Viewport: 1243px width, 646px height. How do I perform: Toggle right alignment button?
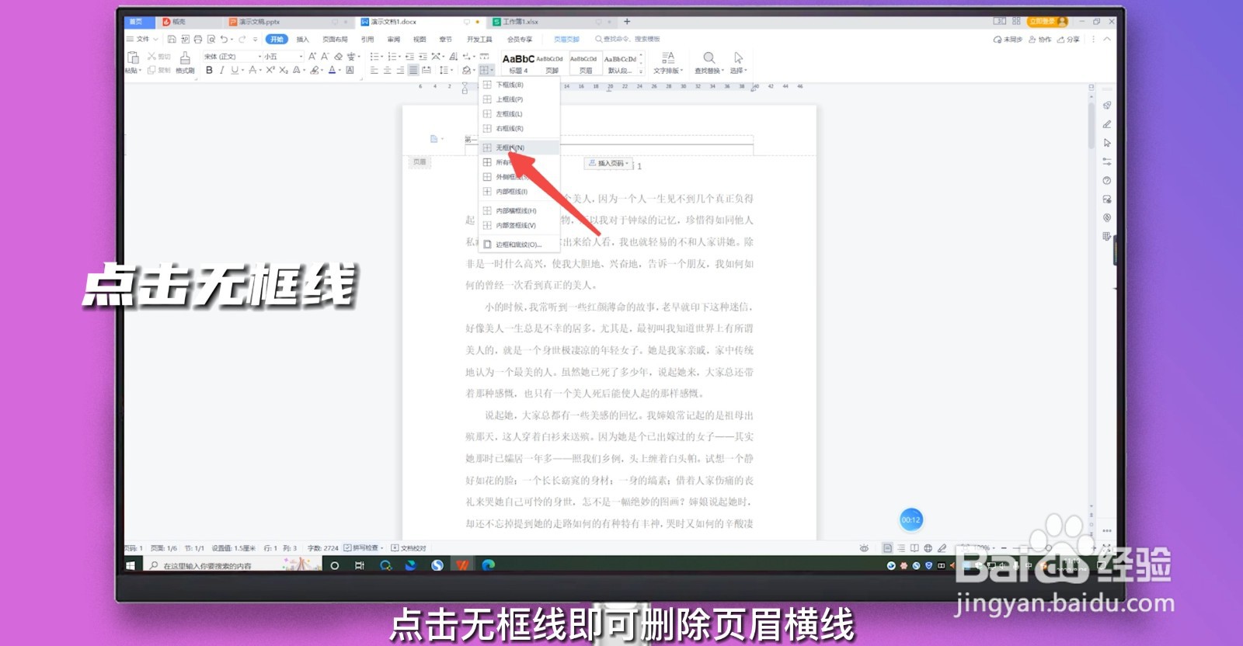click(400, 70)
